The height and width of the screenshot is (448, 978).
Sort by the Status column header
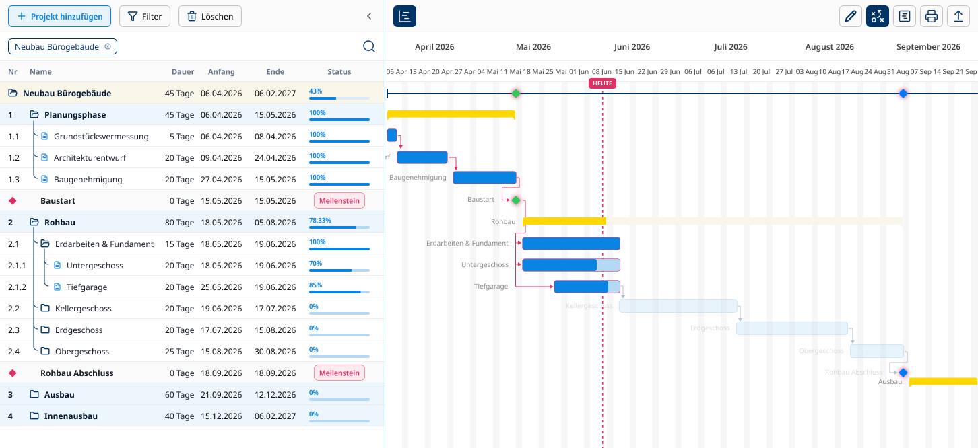(x=339, y=71)
